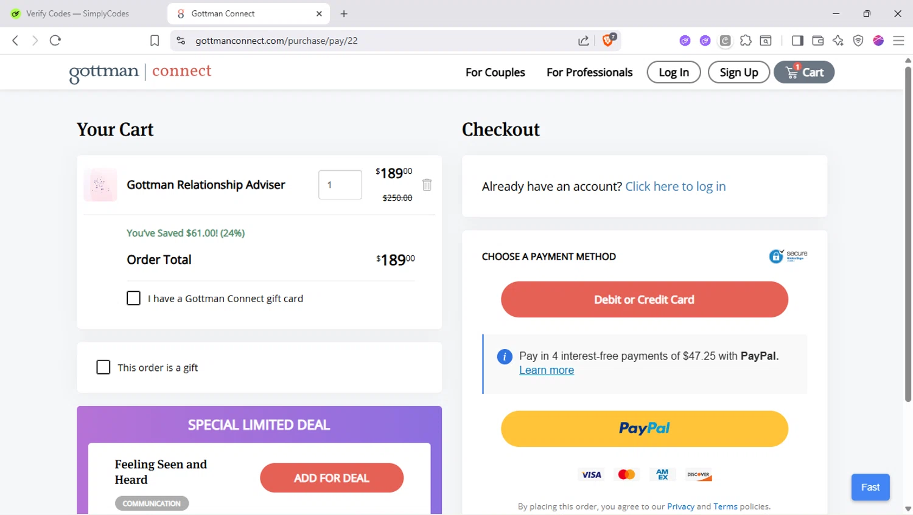This screenshot has width=913, height=515.
Task: Reload the current page
Action: [x=55, y=41]
